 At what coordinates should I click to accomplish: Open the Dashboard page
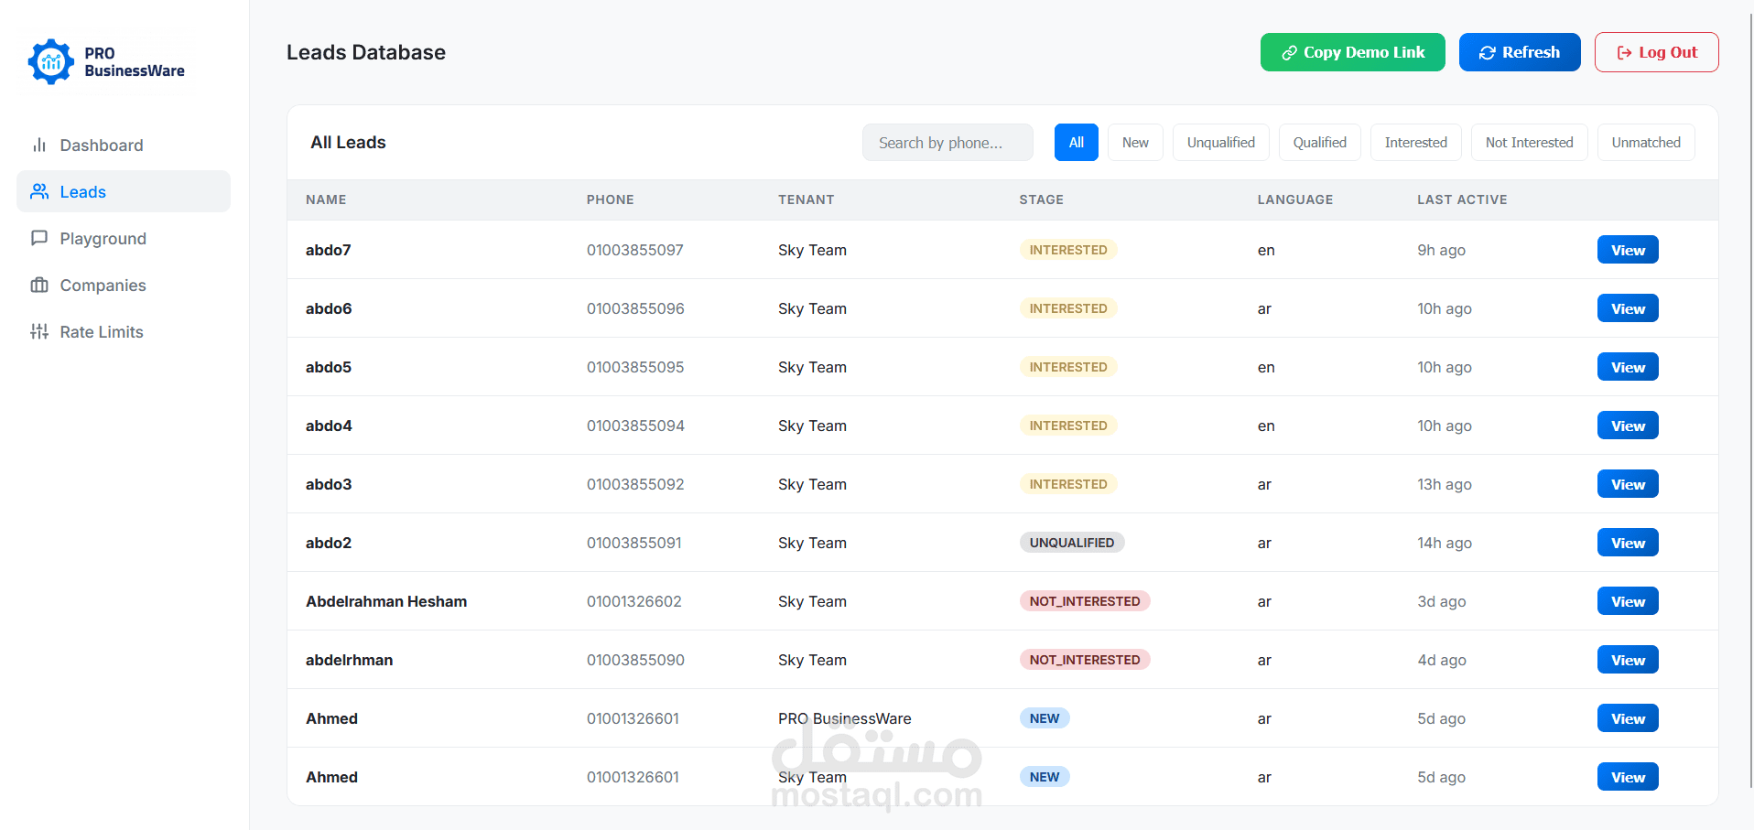pyautogui.click(x=124, y=145)
